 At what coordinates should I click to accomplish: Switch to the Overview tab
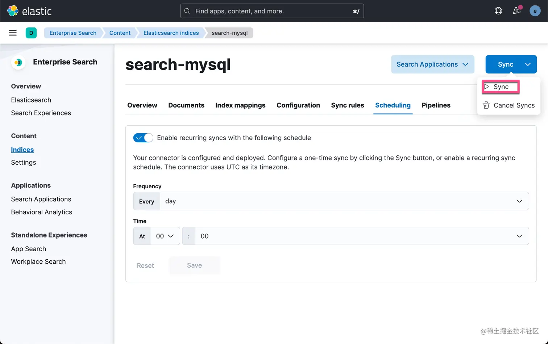142,105
